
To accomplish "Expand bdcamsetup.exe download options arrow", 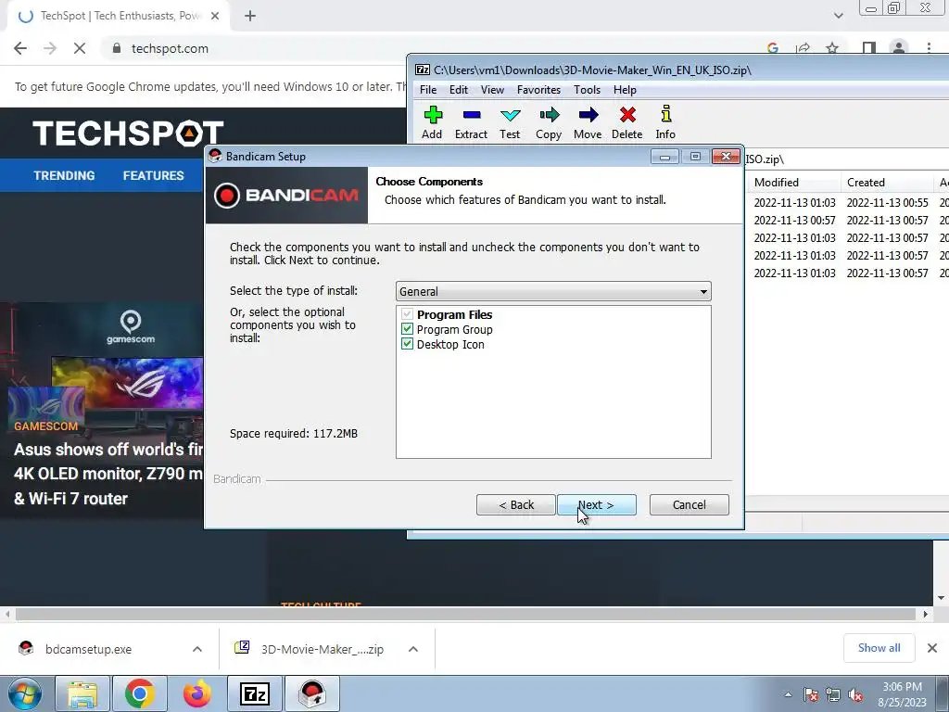I will 197,649.
